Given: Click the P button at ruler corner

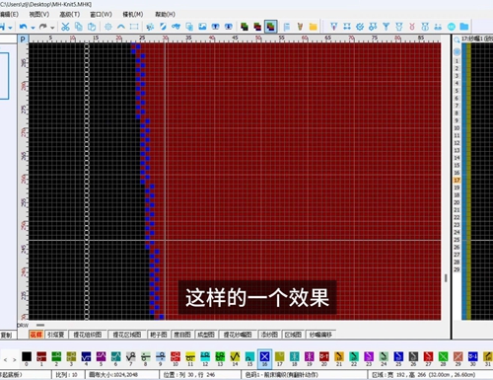Looking at the screenshot, I should click(x=23, y=39).
